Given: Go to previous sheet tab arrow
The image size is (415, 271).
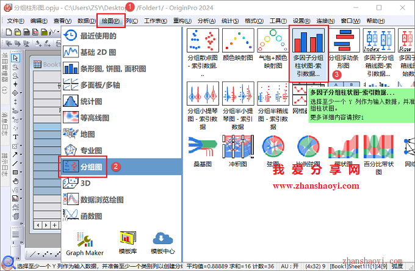Looking at the screenshot, I should coord(38,225).
